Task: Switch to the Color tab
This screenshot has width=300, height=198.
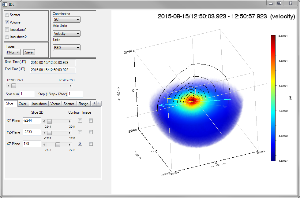Action: coord(22,104)
